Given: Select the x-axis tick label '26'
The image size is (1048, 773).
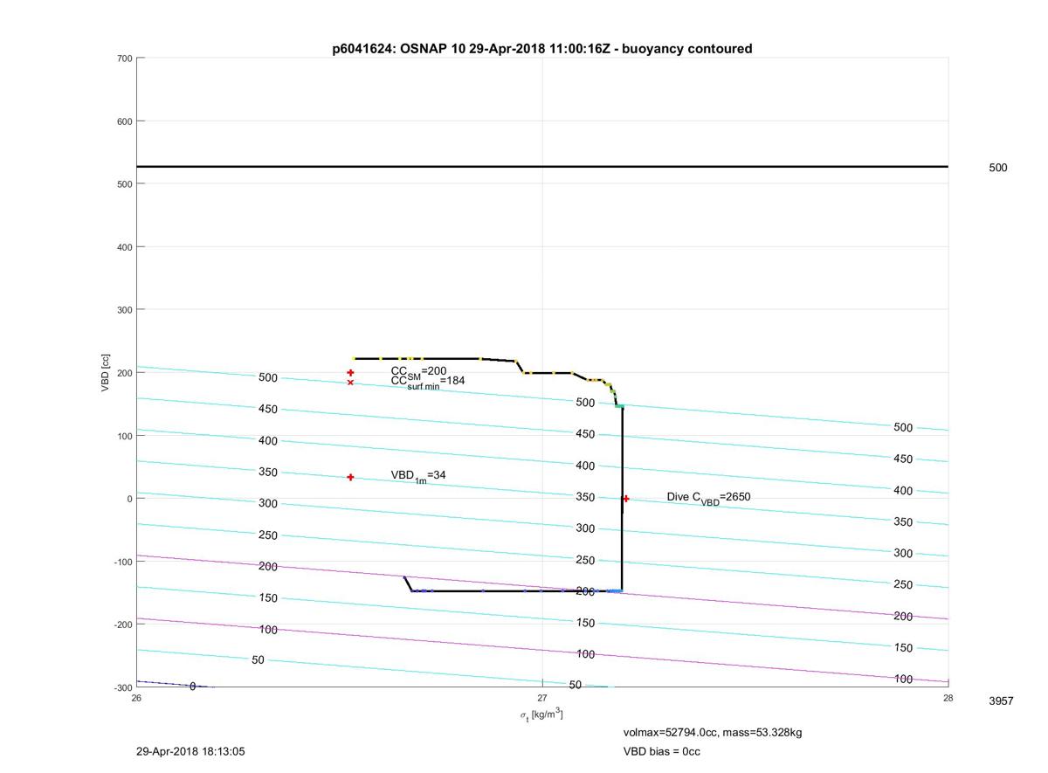Looking at the screenshot, I should pos(136,698).
